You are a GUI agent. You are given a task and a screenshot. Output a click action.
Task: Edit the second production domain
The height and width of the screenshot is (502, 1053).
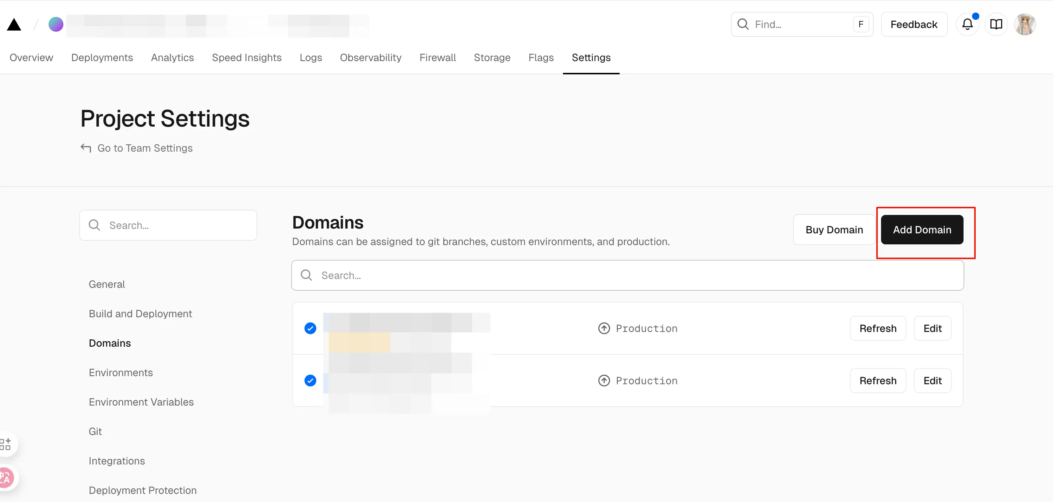(x=932, y=381)
